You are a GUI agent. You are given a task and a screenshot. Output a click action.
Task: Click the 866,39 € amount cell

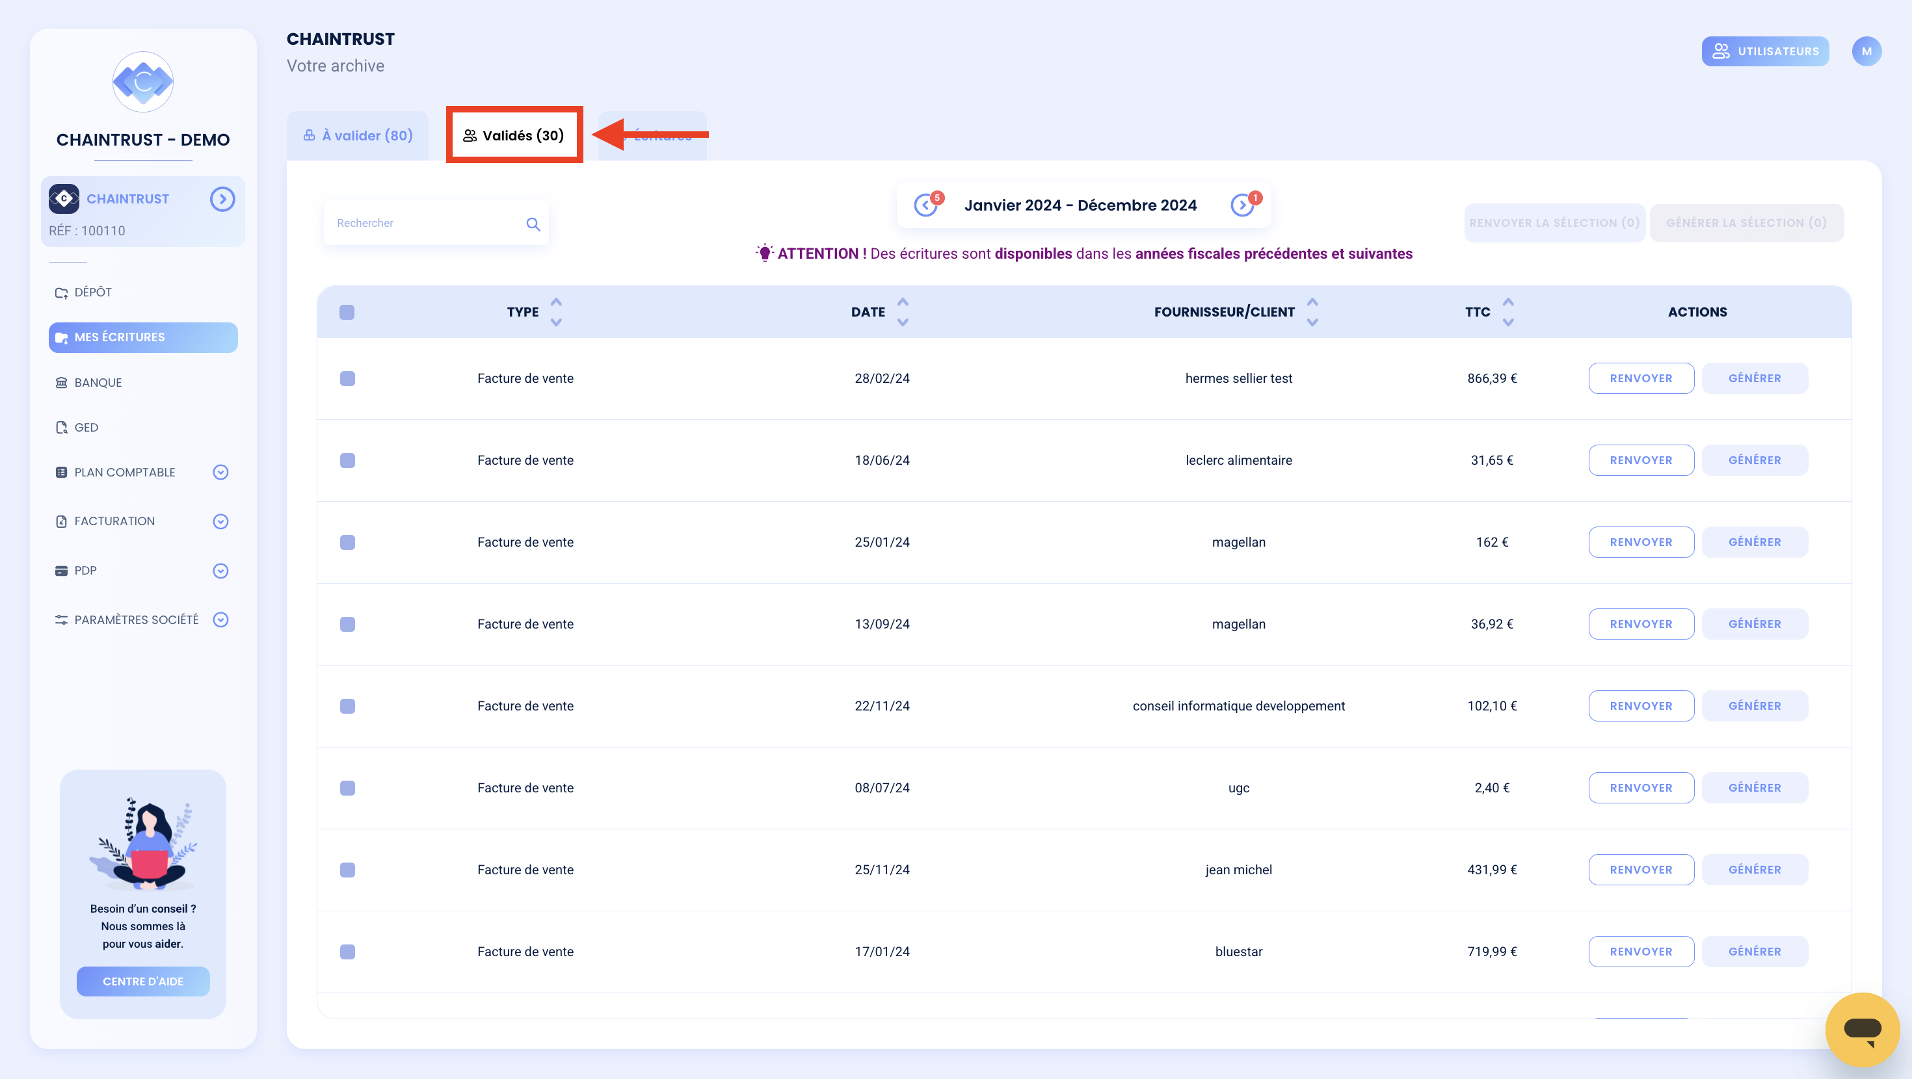click(1492, 378)
